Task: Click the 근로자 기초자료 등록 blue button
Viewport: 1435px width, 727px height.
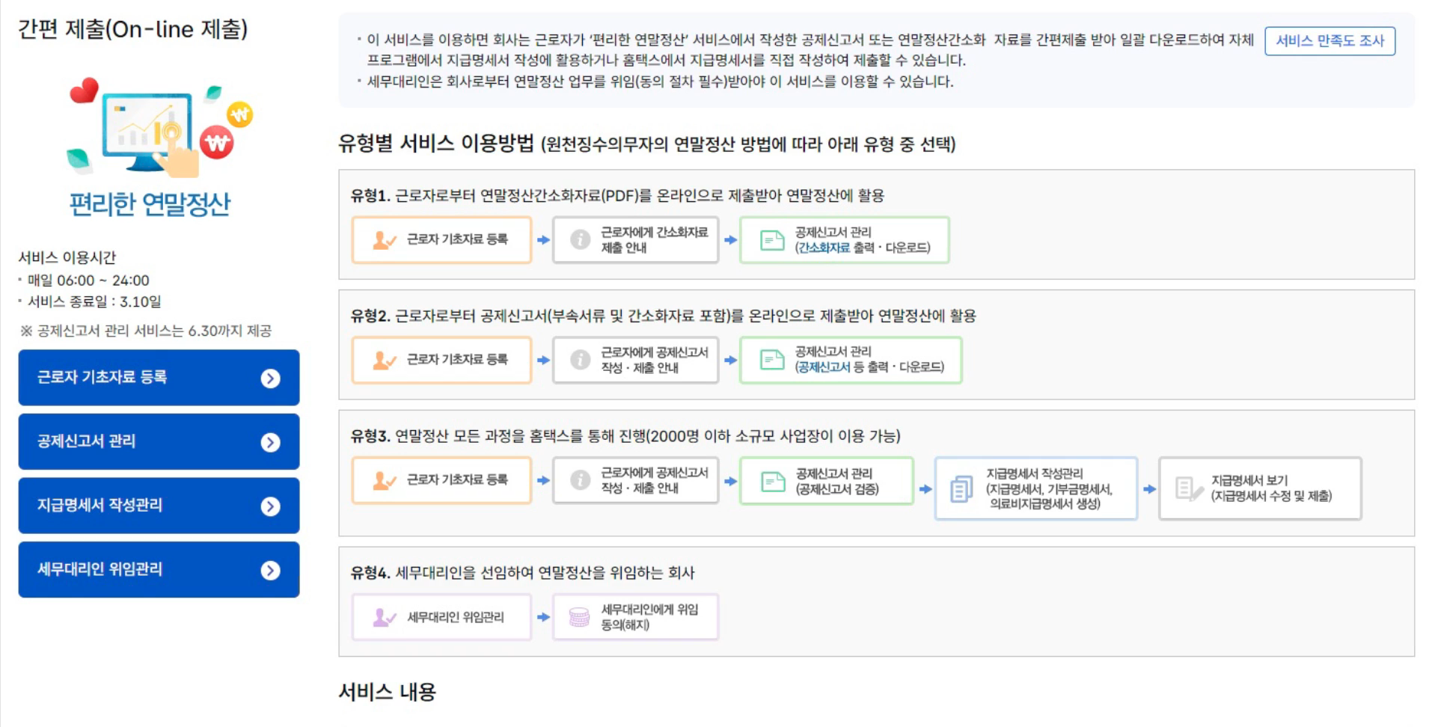Action: pyautogui.click(x=158, y=378)
